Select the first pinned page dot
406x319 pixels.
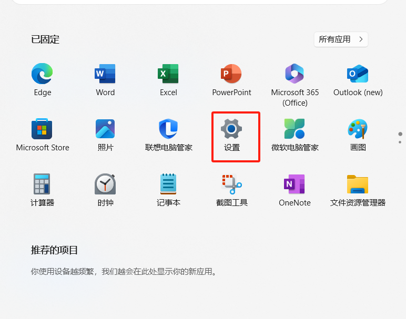tap(400, 134)
